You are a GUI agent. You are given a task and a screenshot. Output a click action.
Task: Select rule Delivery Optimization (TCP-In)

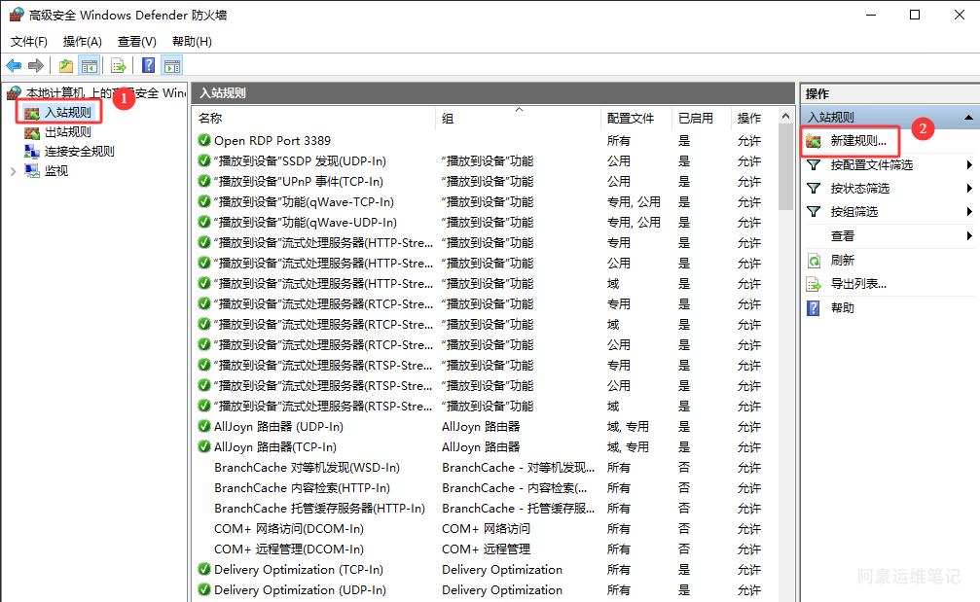pyautogui.click(x=299, y=570)
